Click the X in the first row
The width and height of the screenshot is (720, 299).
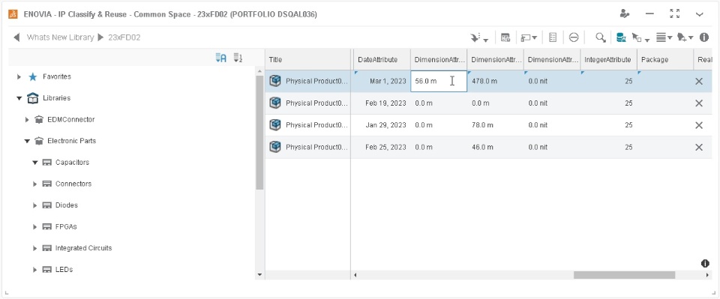[699, 81]
